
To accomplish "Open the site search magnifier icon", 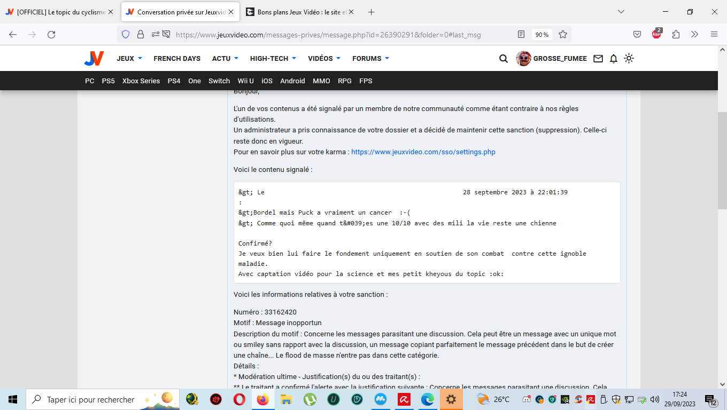I will [x=503, y=59].
